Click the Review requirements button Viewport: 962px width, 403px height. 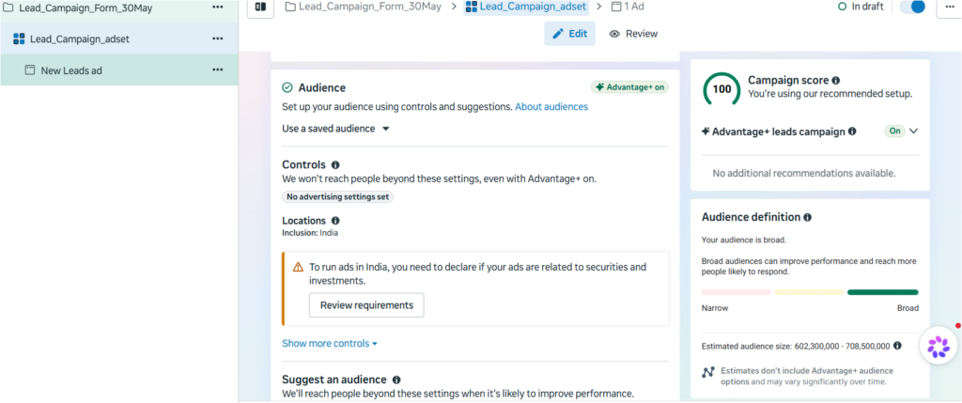(x=366, y=305)
